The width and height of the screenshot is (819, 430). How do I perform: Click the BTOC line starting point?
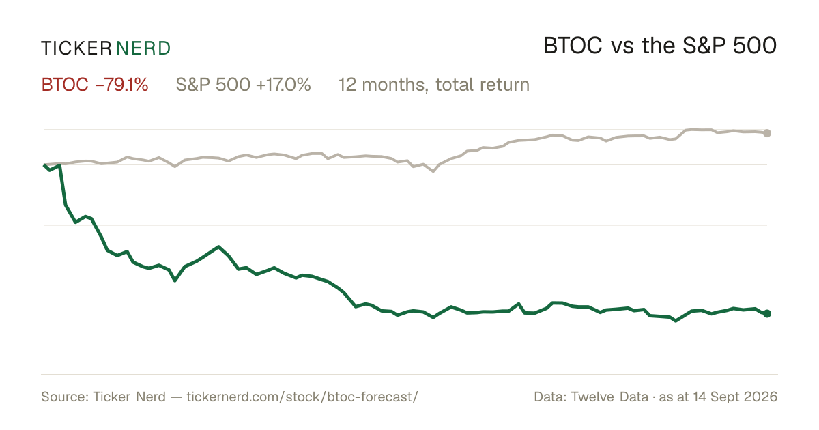(44, 165)
